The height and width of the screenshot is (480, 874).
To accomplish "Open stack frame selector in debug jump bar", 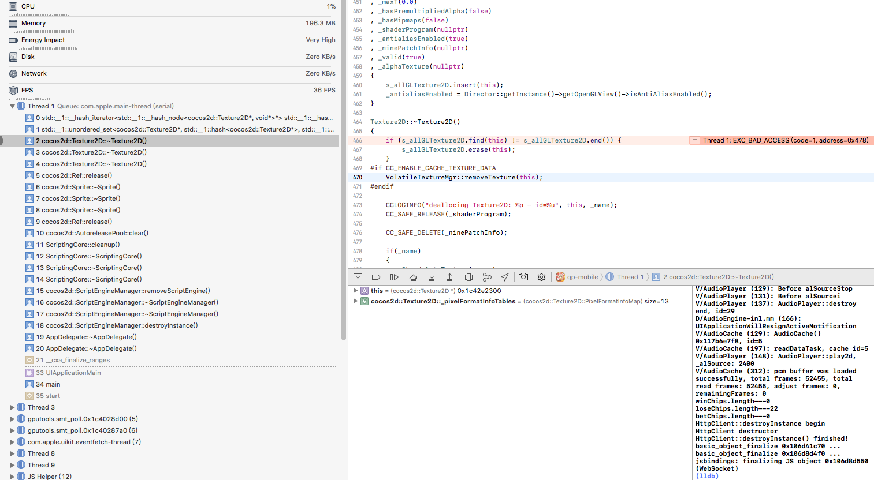I will pos(713,277).
